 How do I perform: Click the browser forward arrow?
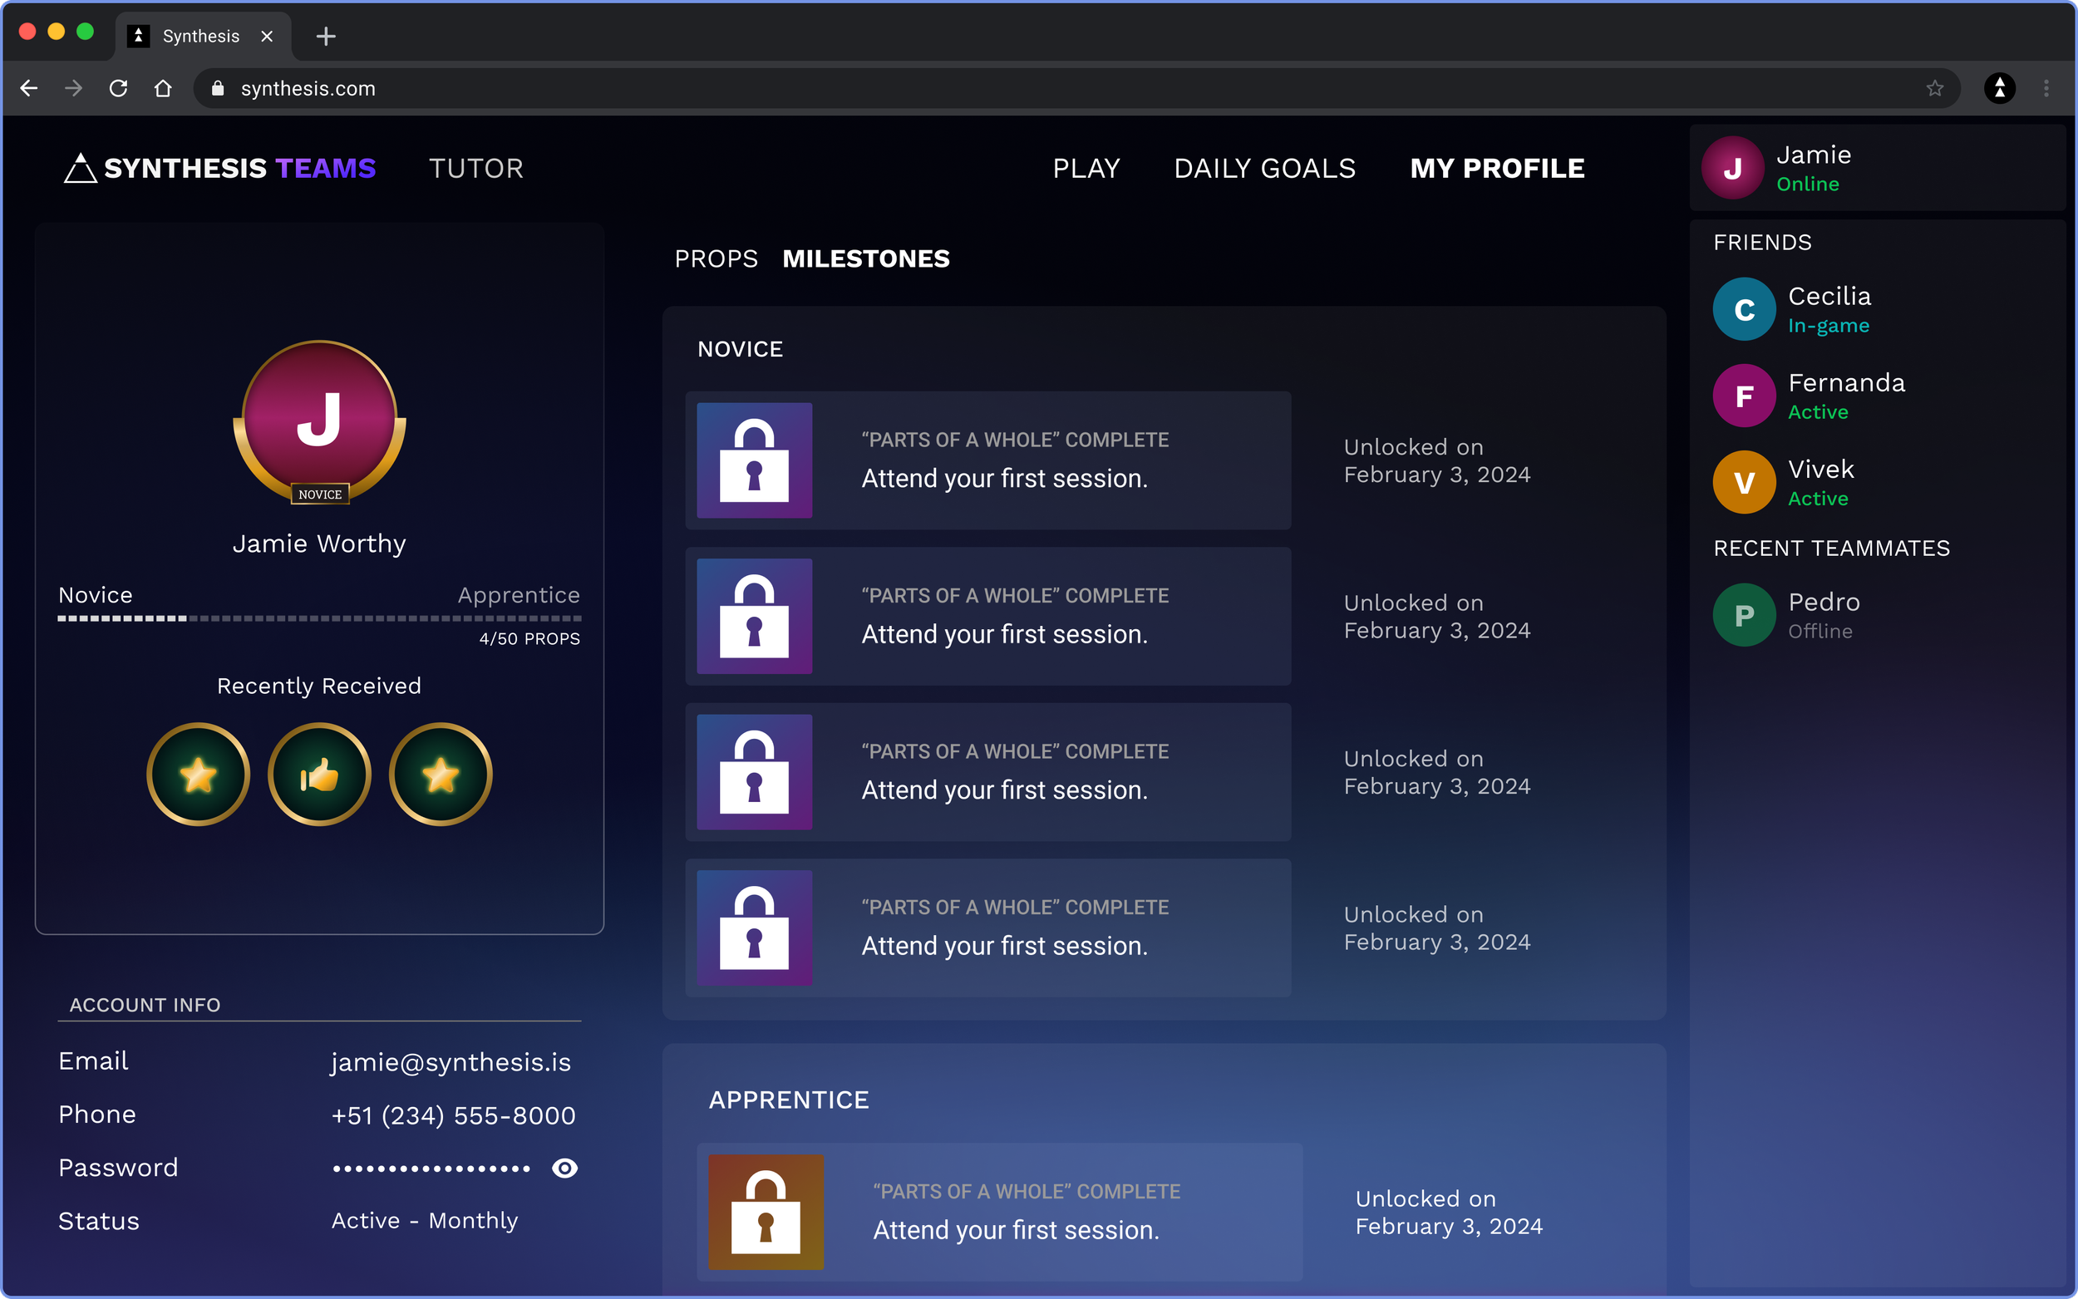tap(74, 88)
